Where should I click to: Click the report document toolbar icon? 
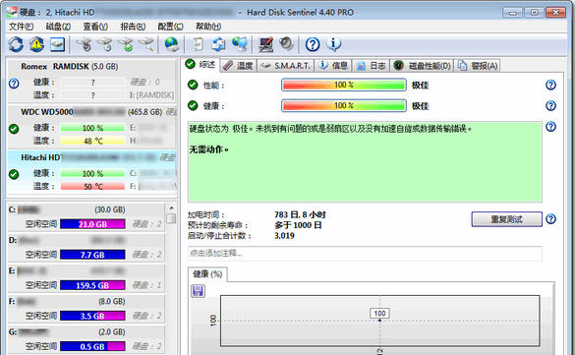coord(198,44)
